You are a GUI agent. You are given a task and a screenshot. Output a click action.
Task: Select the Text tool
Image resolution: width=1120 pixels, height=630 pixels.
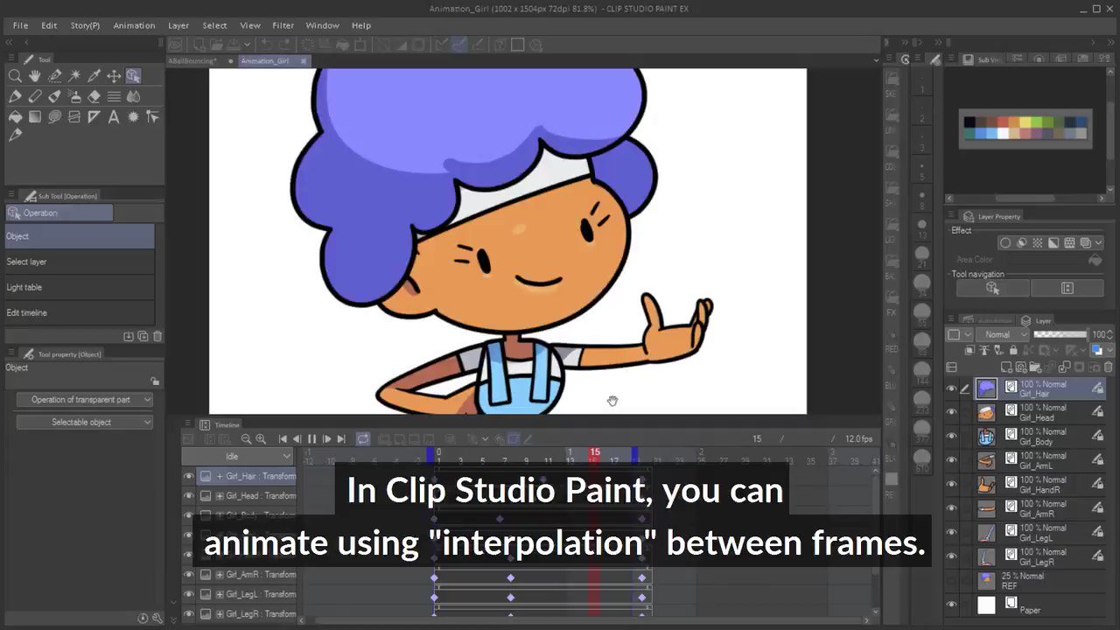(x=114, y=116)
